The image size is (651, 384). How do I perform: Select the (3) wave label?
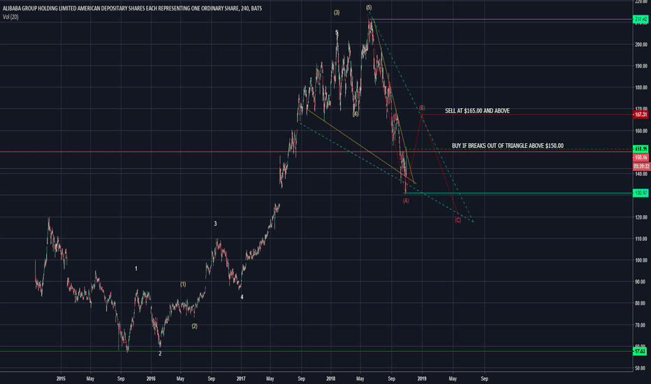tap(336, 13)
